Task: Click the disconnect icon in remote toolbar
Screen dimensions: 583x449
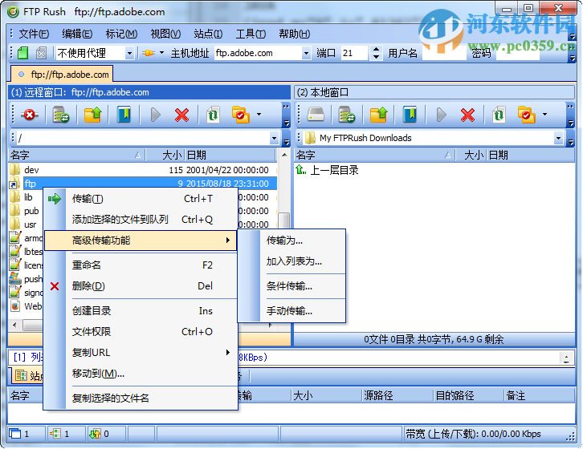Action: click(30, 115)
